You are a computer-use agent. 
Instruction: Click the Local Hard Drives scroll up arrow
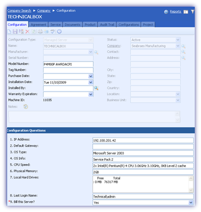[x=191, y=178]
